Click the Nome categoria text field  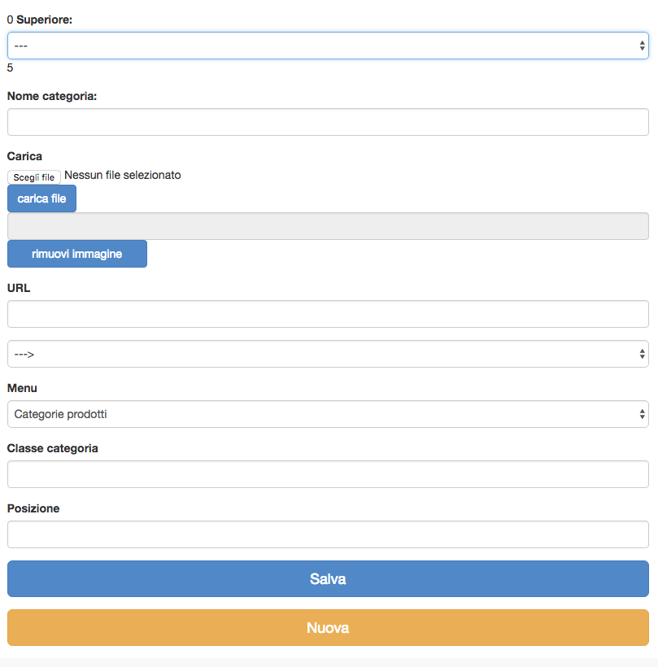328,122
